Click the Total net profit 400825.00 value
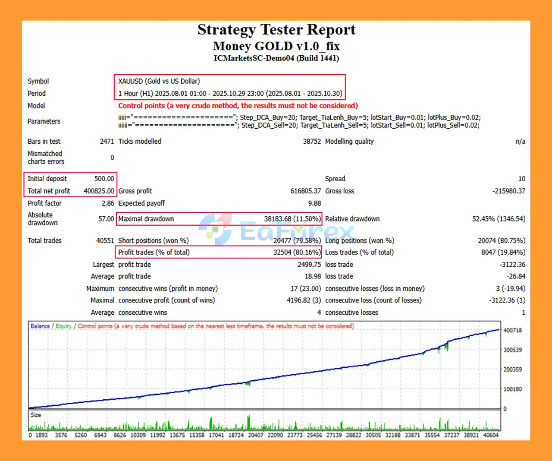Image resolution: width=552 pixels, height=461 pixels. pos(99,191)
